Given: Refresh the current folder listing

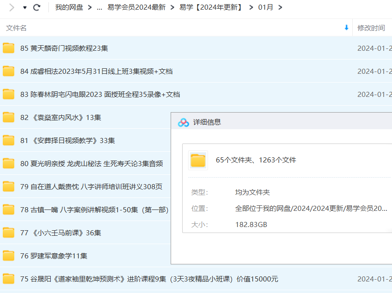Looking at the screenshot, I should point(37,7).
